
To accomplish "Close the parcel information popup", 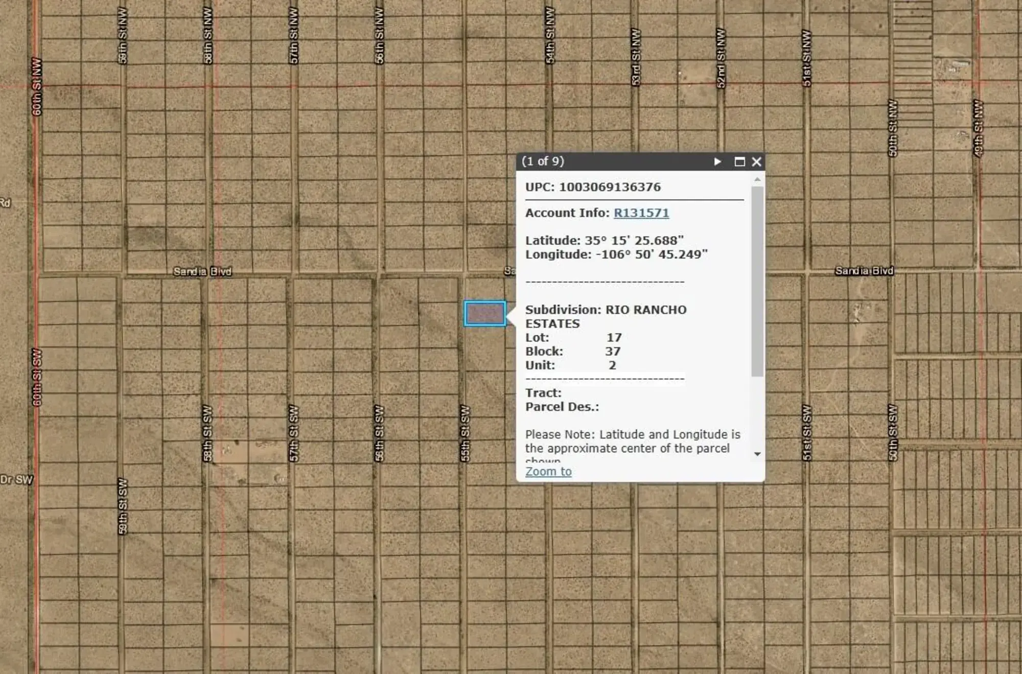I will click(x=756, y=161).
